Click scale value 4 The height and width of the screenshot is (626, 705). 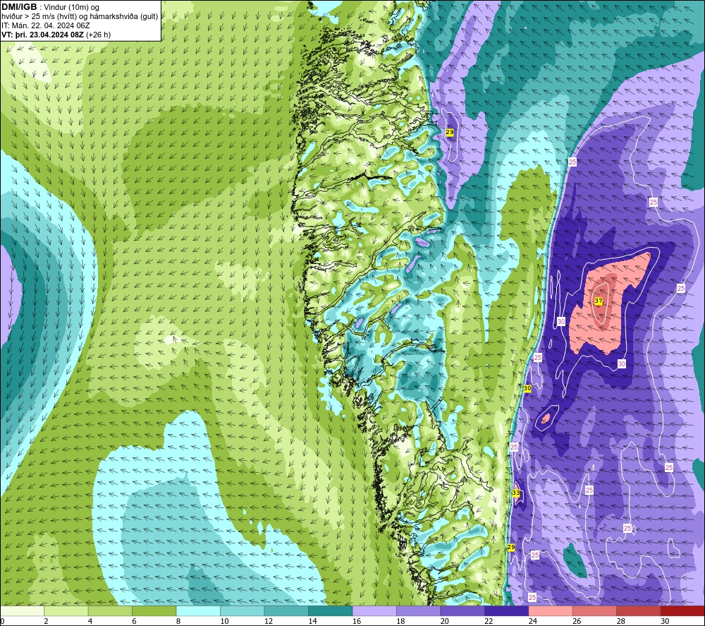click(x=90, y=621)
